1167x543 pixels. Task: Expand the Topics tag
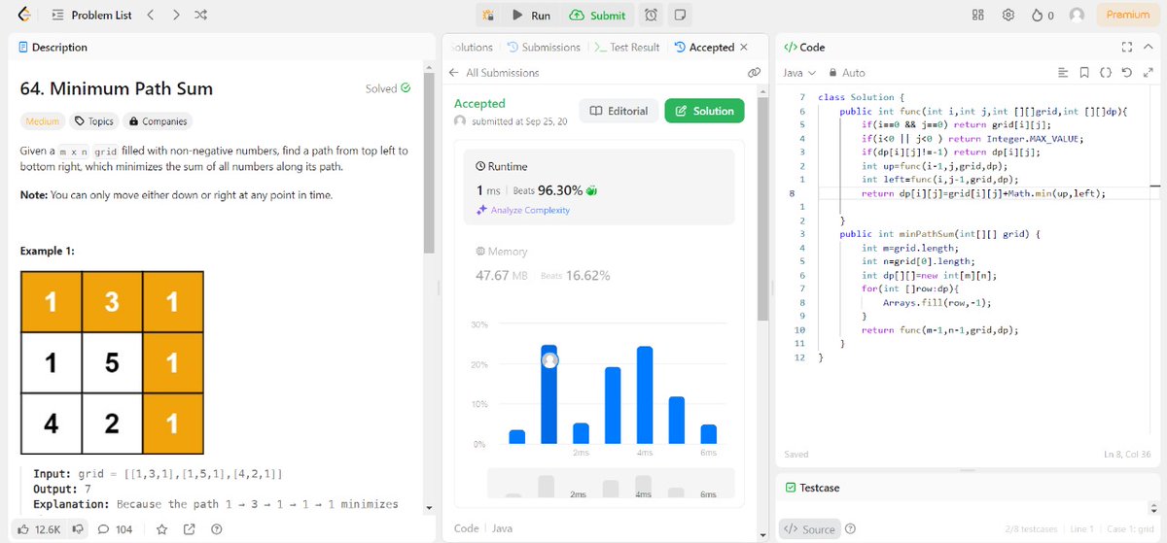pyautogui.click(x=94, y=121)
